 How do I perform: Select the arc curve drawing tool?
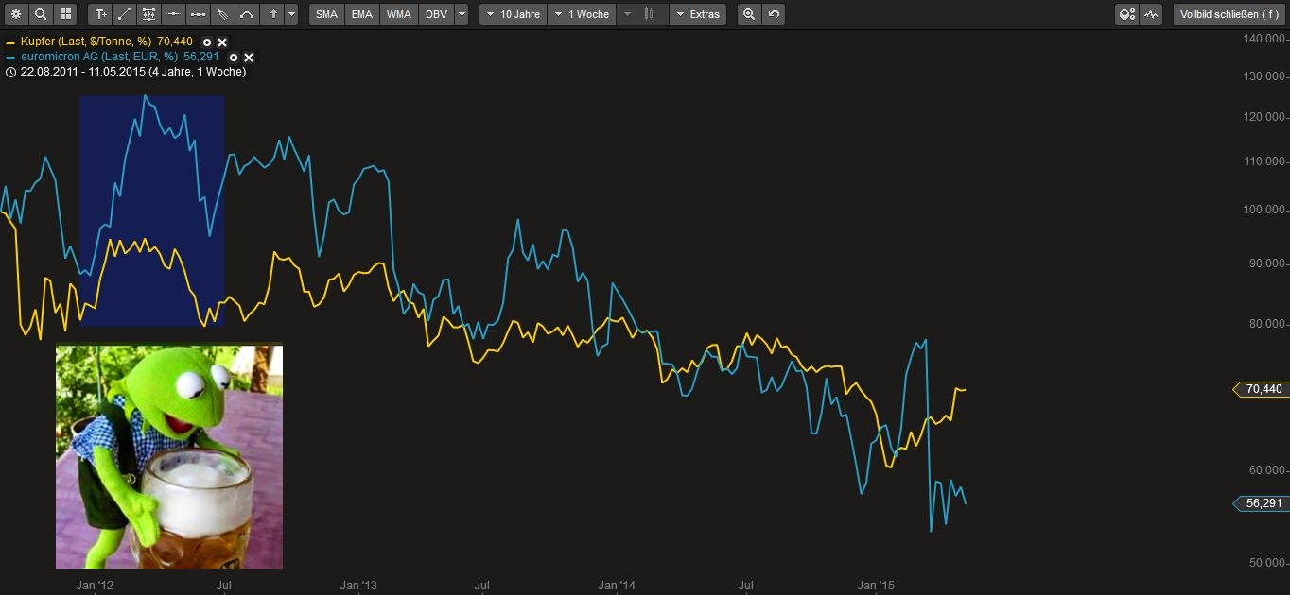(x=247, y=14)
